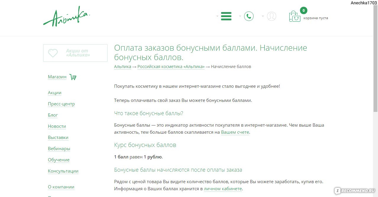Open Пресс-центр in the sidebar

pyautogui.click(x=61, y=104)
